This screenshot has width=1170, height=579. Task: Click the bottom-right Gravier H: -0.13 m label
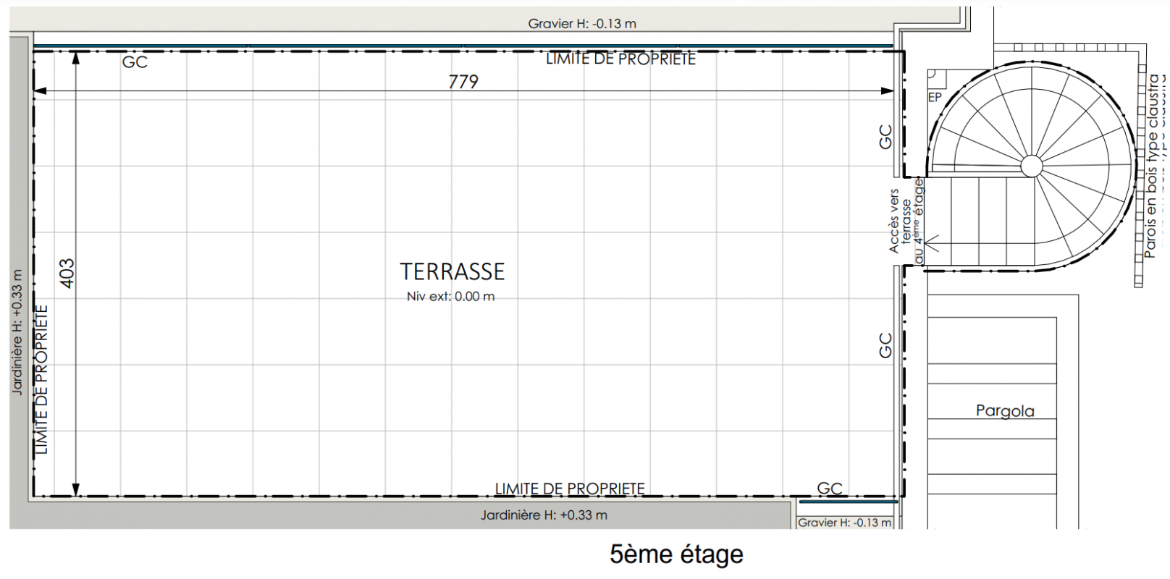point(844,523)
